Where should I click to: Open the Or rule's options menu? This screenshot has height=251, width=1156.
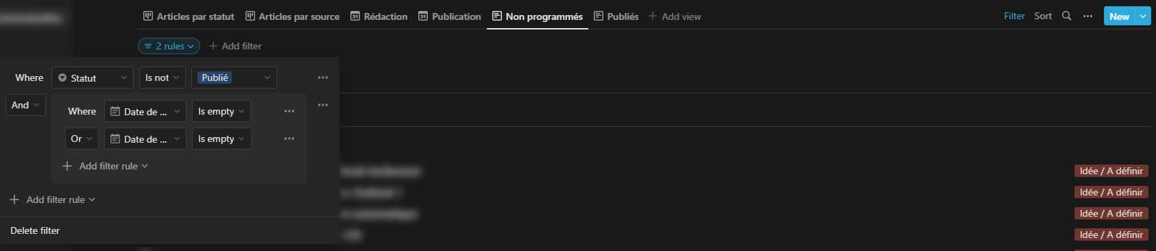point(289,139)
